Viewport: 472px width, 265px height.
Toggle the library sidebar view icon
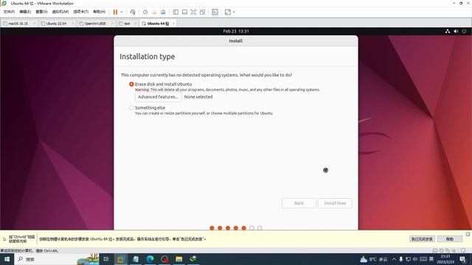pyautogui.click(x=176, y=12)
